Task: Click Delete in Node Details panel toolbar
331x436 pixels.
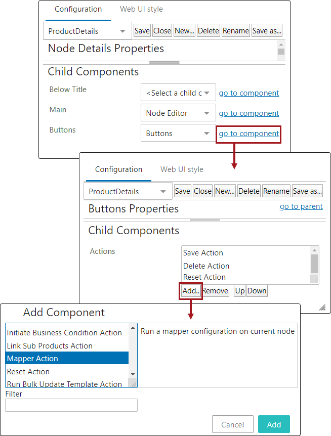Action: pos(209,30)
